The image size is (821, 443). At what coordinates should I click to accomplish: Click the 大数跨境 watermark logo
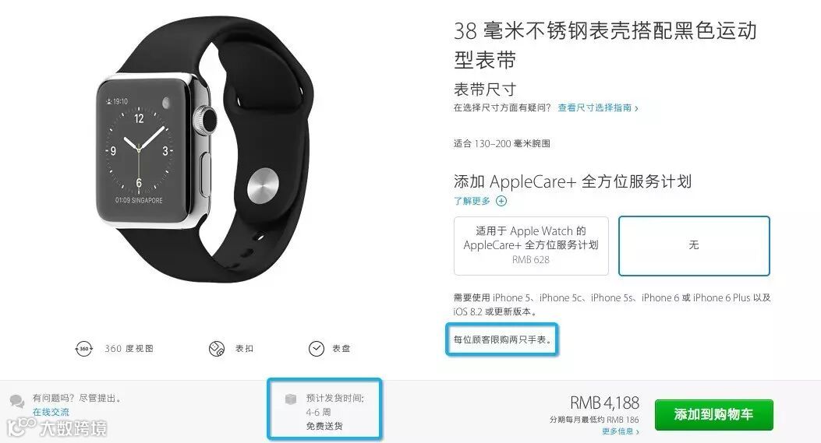pos(58,427)
